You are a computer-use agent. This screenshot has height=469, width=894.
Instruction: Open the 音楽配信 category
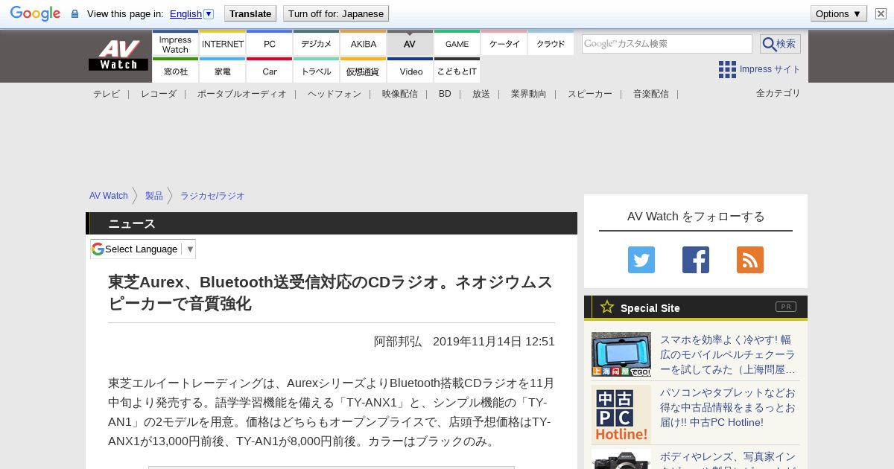(651, 94)
